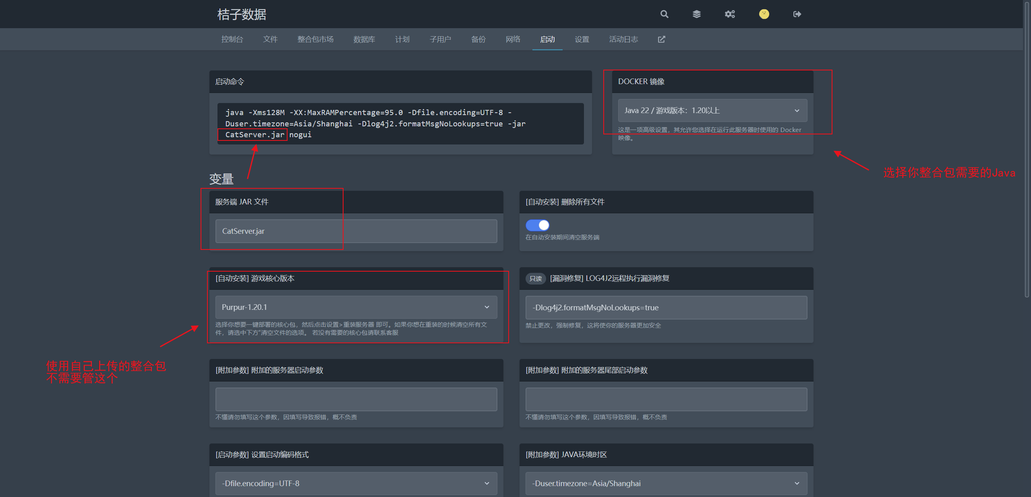The height and width of the screenshot is (497, 1031).
Task: Open -Duser.timezone=Asia/Shanghai dropdown
Action: (666, 483)
